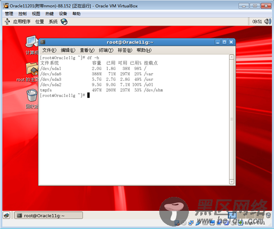274x229 pixels.
Task: Open the terminal 标签(B) menu
Action: click(125, 50)
